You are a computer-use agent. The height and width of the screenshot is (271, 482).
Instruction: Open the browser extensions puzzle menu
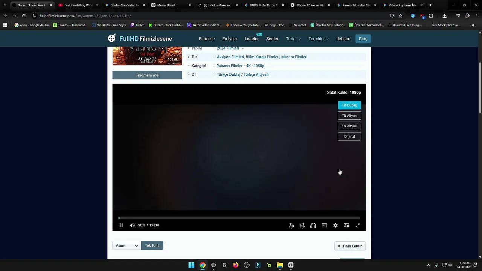(431, 16)
